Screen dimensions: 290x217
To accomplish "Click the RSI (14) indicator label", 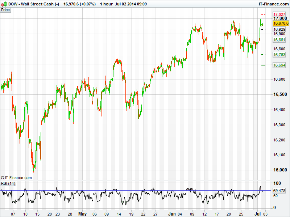I will [8, 183].
